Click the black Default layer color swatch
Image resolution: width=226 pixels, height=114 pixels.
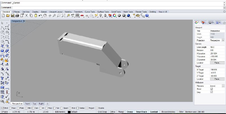[69, 112]
